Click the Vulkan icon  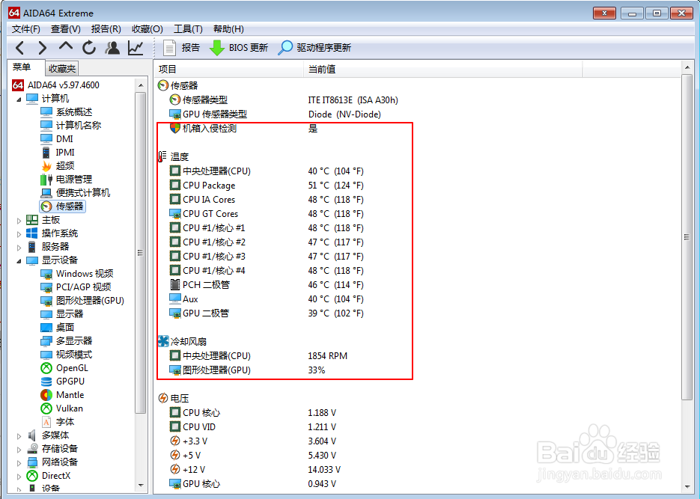[46, 408]
